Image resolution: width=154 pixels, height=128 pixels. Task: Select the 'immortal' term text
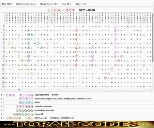(x=38, y=114)
